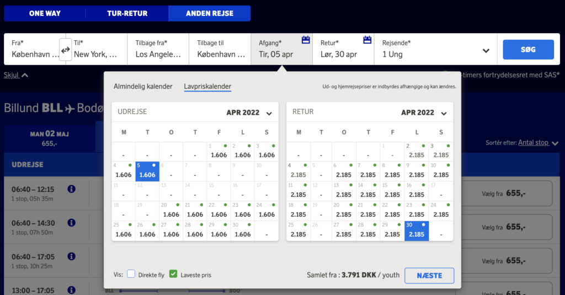
Task: Open the Sortér efter Antal stop dropdown
Action: (x=539, y=143)
